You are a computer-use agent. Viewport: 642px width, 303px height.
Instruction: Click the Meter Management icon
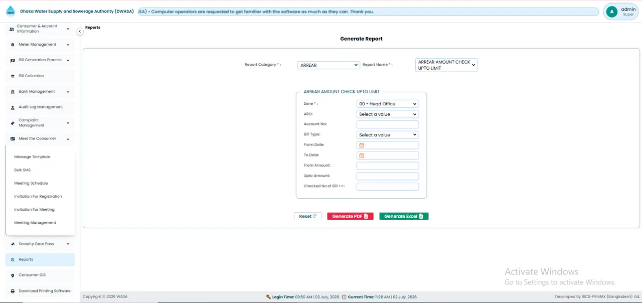coord(13,45)
